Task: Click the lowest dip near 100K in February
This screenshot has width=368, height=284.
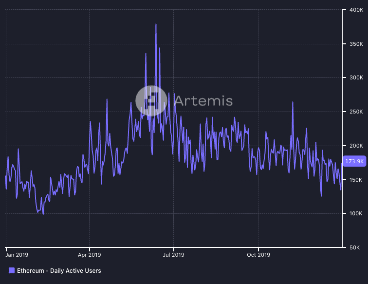Action: [43, 214]
